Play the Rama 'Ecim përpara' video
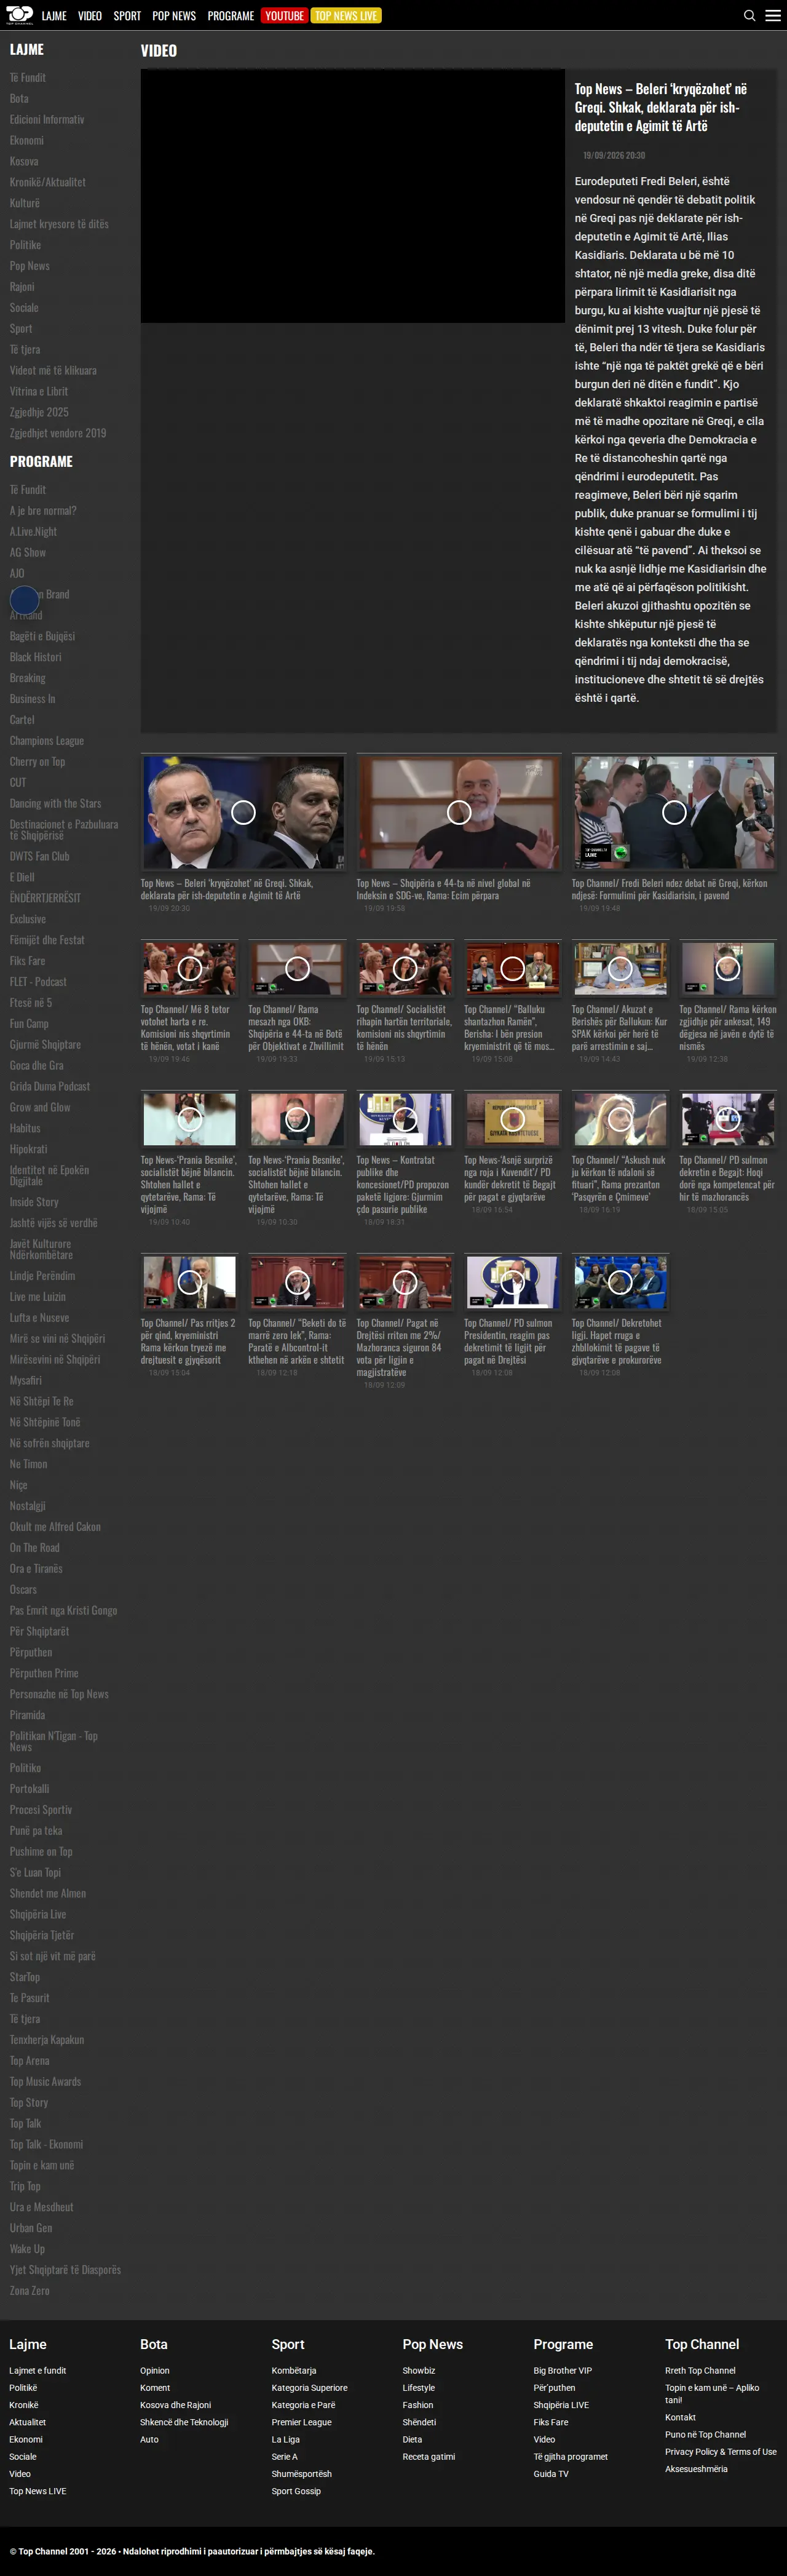Viewport: 787px width, 2576px height. tap(459, 812)
